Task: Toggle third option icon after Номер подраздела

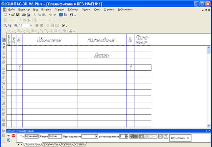Action: pyautogui.click(x=141, y=137)
